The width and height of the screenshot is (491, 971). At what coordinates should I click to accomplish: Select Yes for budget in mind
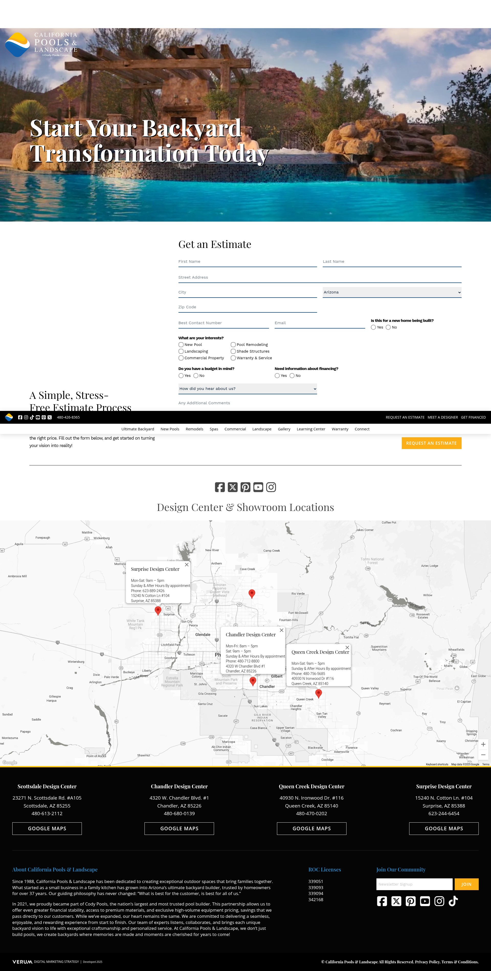click(x=181, y=375)
